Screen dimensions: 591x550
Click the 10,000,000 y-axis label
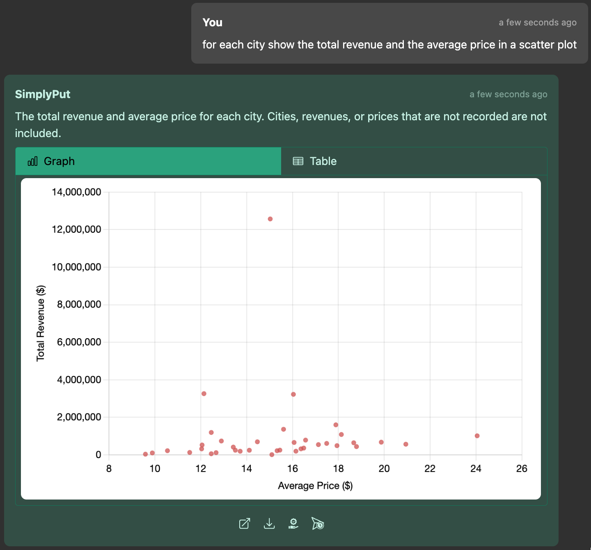tap(76, 267)
